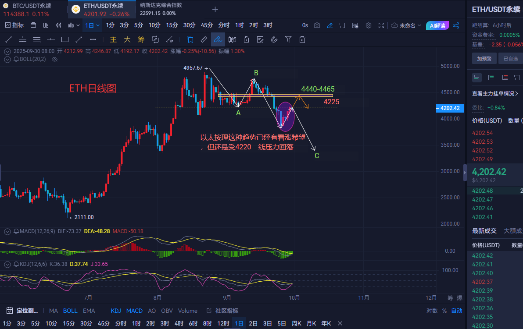Viewport: 523px width, 329px height.
Task: Click the magnet snap icon
Action: click(274, 39)
